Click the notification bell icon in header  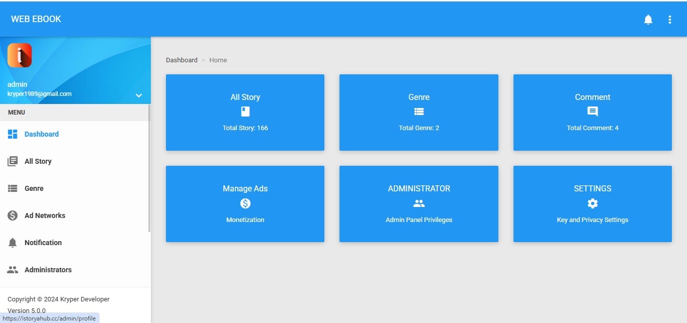[x=648, y=20]
